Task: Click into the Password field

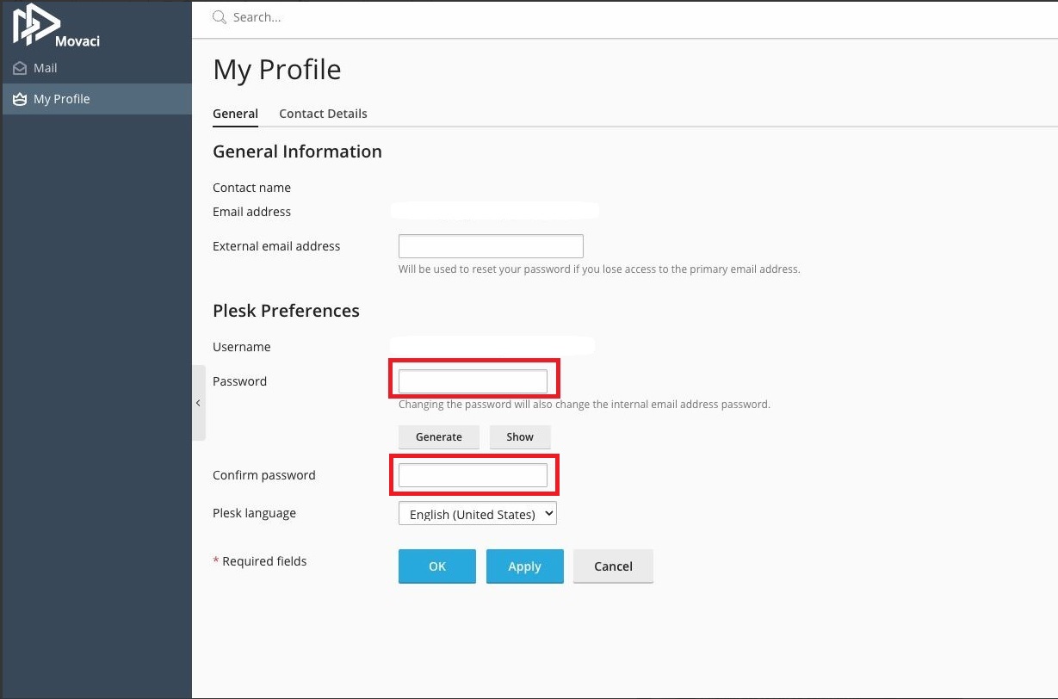Action: tap(473, 381)
